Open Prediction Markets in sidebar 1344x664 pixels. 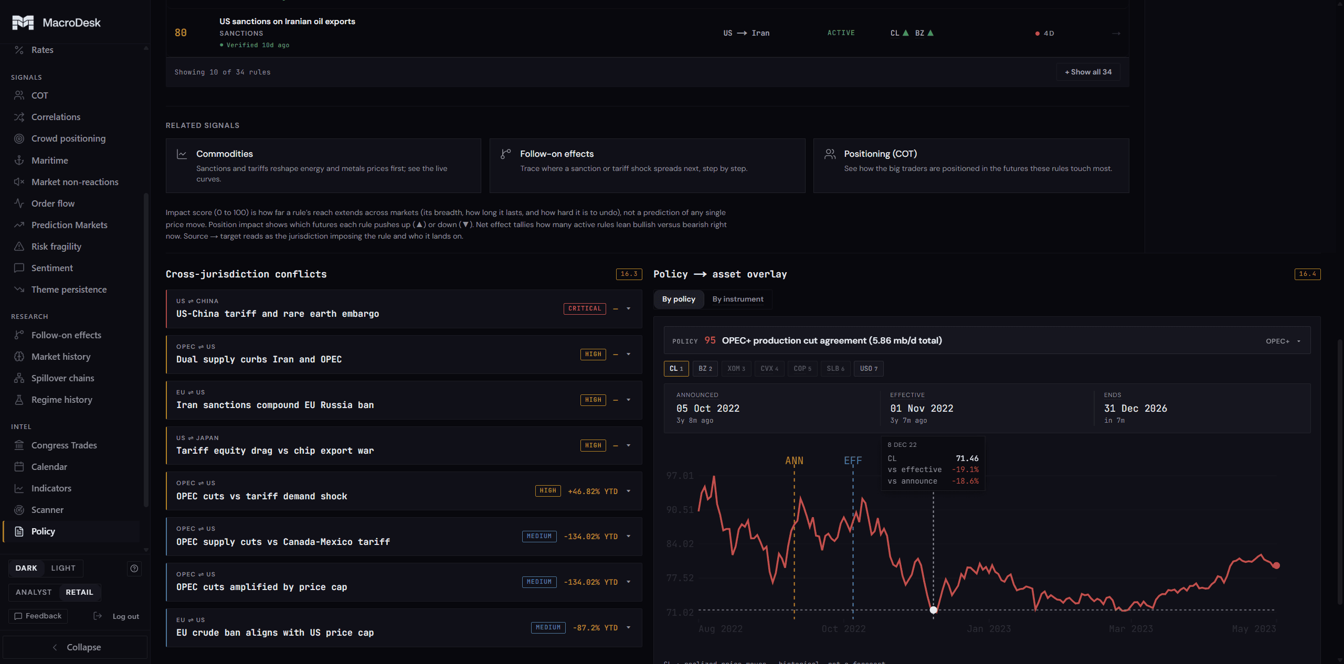[69, 225]
